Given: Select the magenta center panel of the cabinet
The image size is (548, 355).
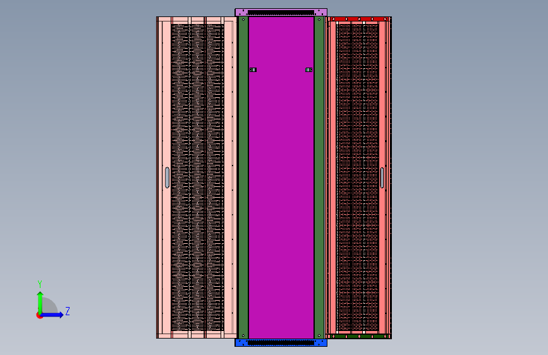Looking at the screenshot, I should [x=281, y=177].
